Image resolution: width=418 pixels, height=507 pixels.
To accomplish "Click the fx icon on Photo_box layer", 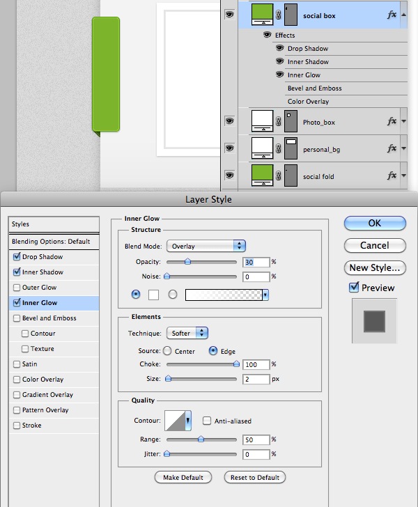I will pos(392,121).
